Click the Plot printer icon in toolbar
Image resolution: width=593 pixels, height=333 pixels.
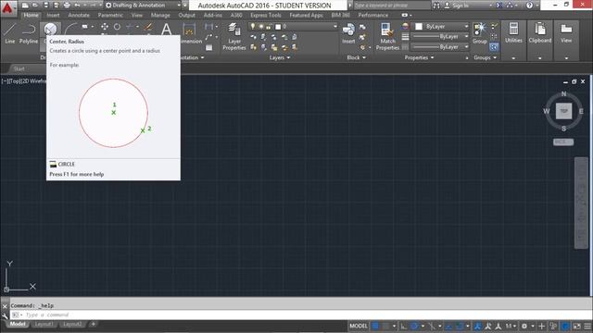pyautogui.click(x=67, y=6)
